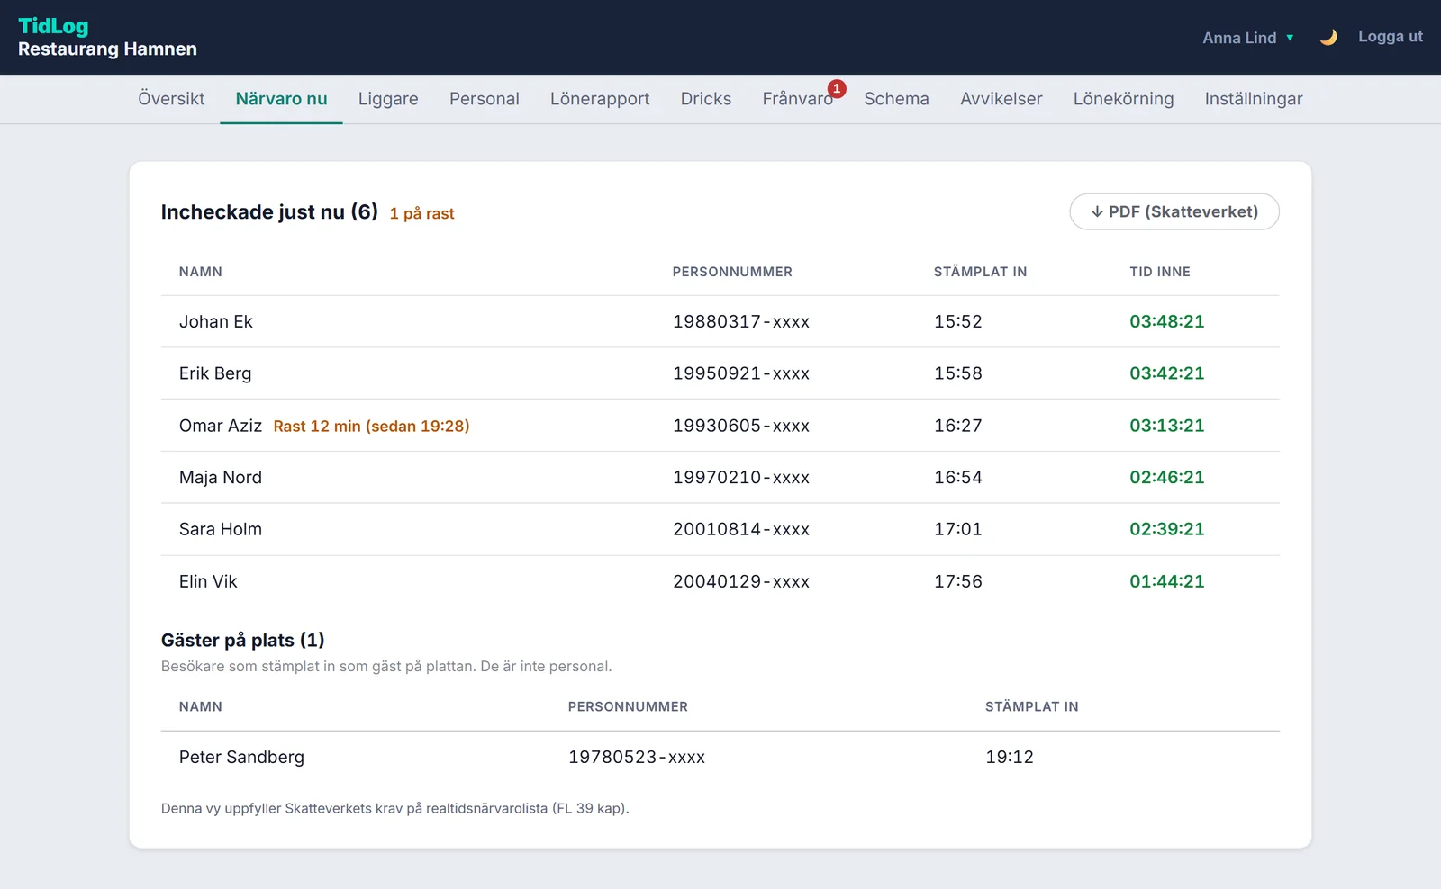Select the Johan Ek row name
1441x889 pixels.
(216, 321)
